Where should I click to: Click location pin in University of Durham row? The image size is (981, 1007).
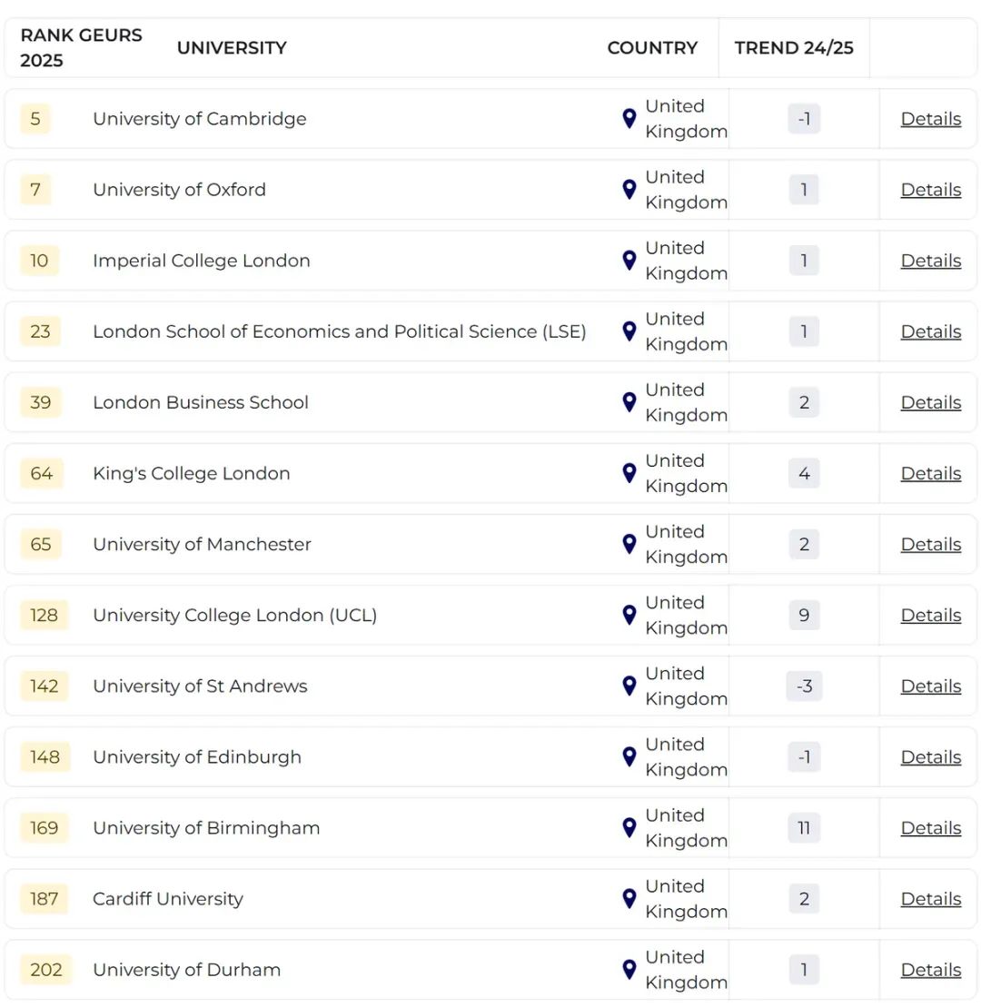[629, 969]
